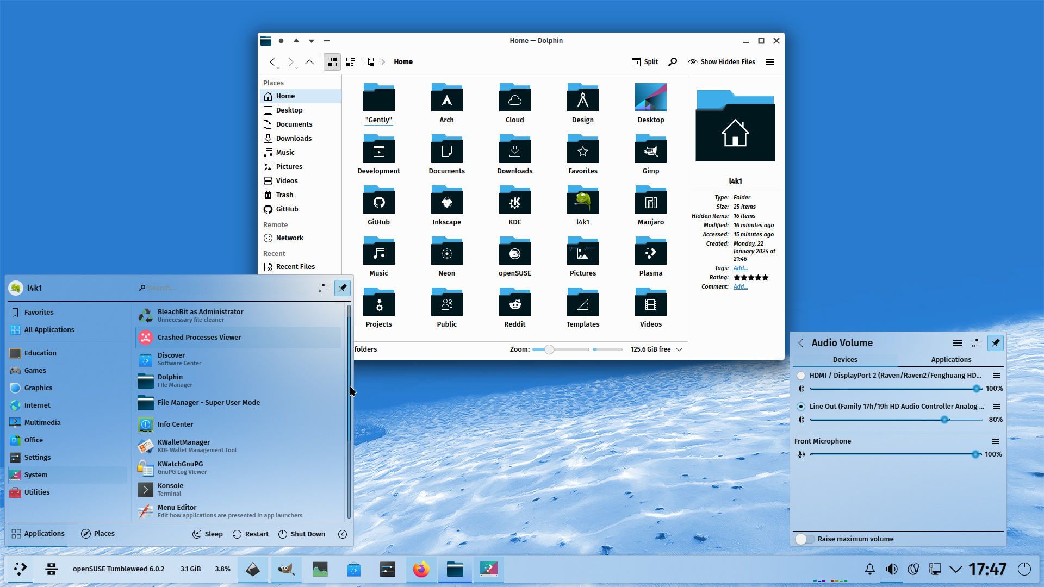Unpin the Audio Volume popup
The width and height of the screenshot is (1044, 587).
pyautogui.click(x=996, y=343)
